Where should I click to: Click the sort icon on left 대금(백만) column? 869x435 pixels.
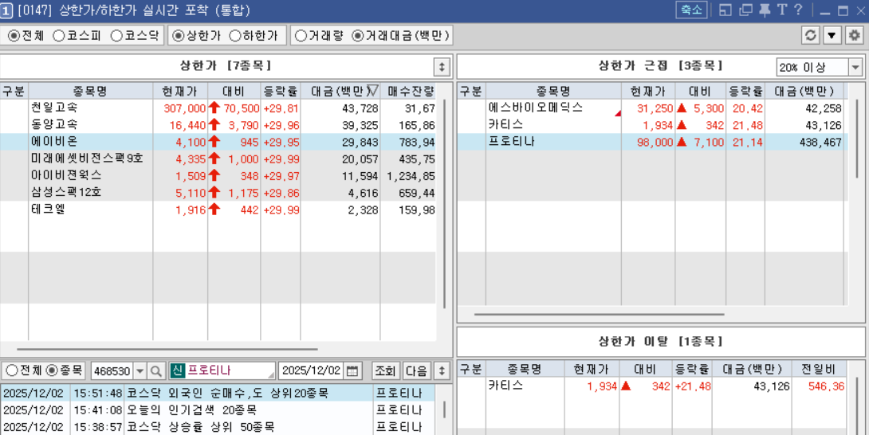pyautogui.click(x=373, y=91)
